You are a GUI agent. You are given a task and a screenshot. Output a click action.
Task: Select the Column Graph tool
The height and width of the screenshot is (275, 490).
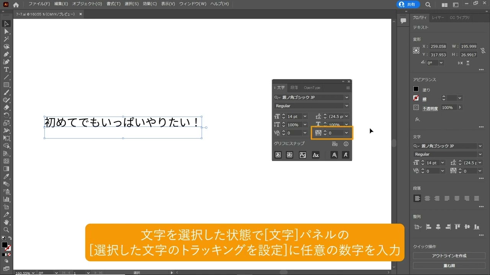pyautogui.click(x=7, y=199)
